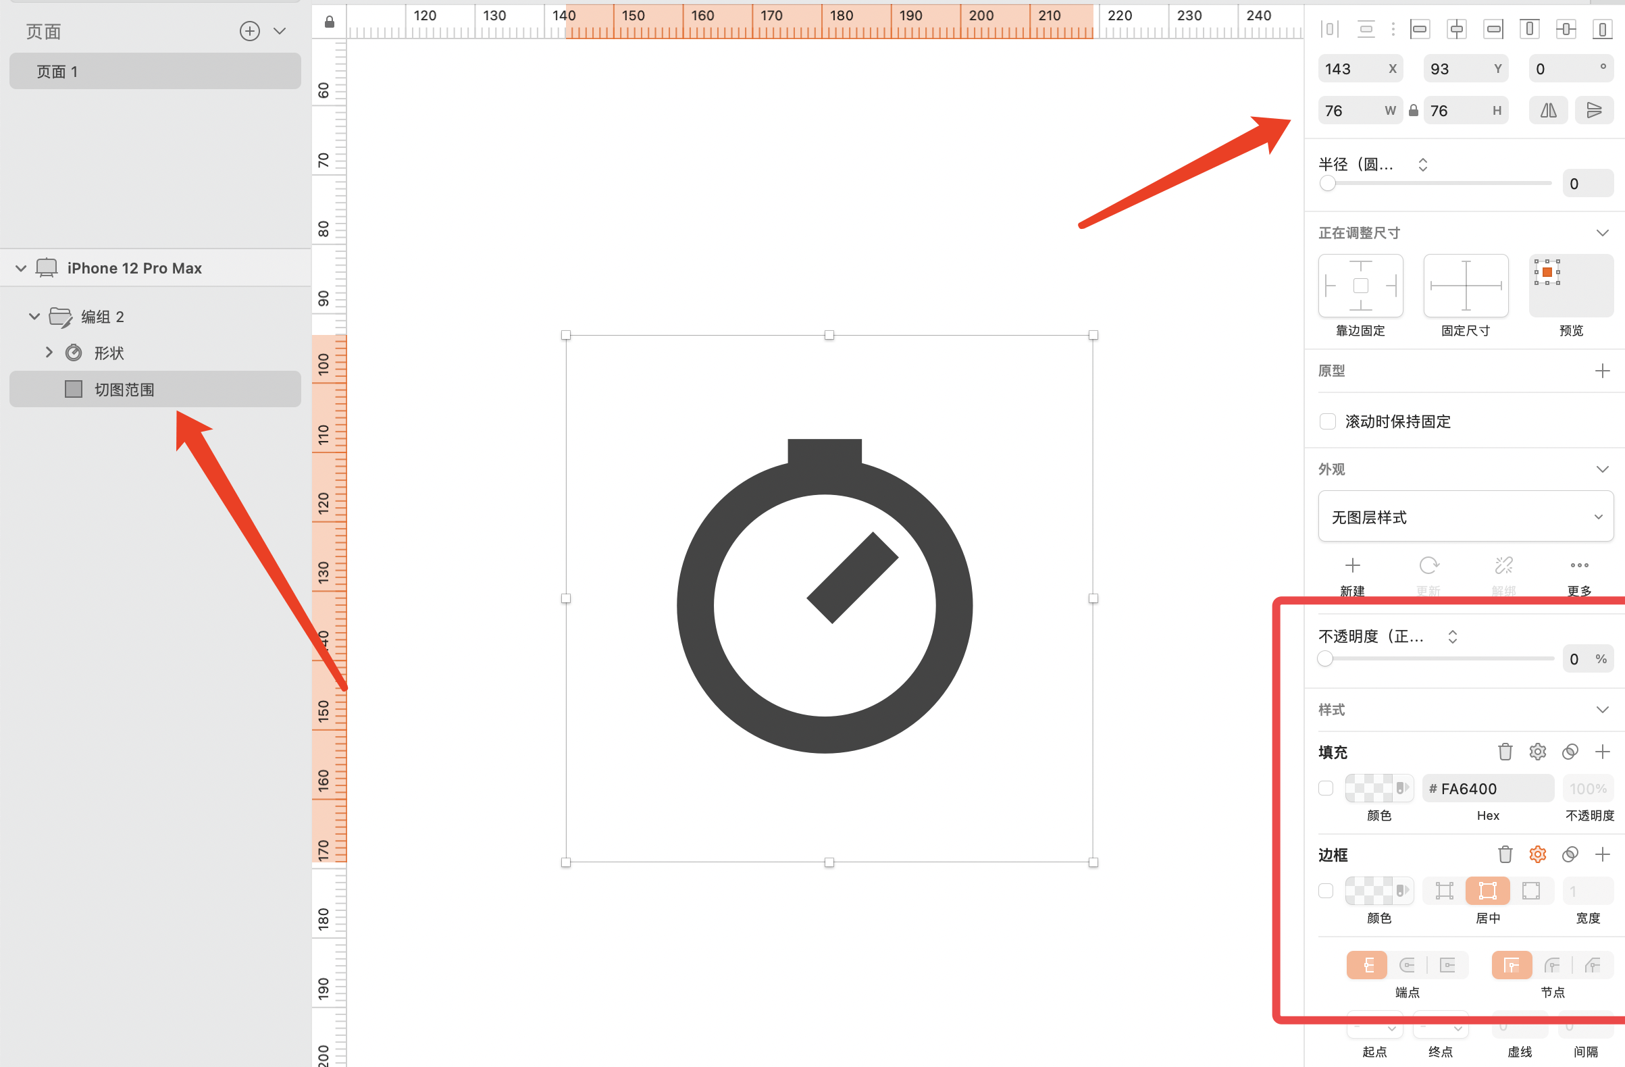Viewport: 1625px width, 1067px height.
Task: Click the flip horizontal icon
Action: [1548, 111]
